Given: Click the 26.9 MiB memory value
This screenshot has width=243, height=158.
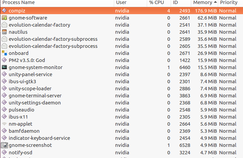Looking at the screenshot, I should (x=207, y=53).
